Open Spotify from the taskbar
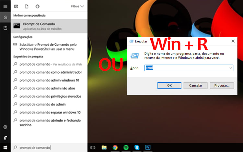 (x=126, y=147)
